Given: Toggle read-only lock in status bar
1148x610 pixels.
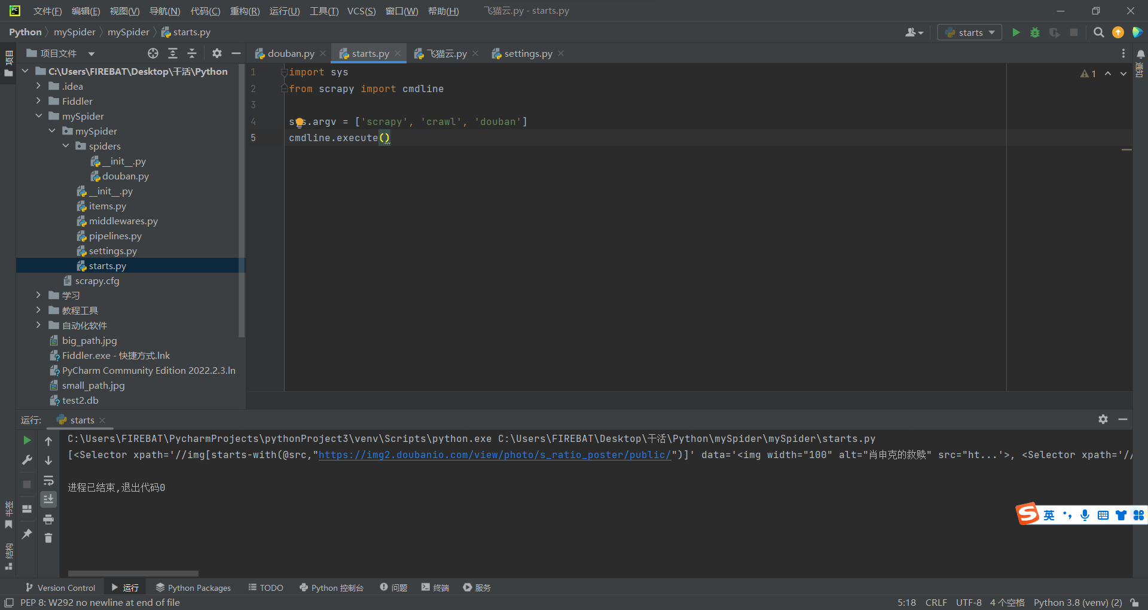Looking at the screenshot, I should (x=1134, y=603).
